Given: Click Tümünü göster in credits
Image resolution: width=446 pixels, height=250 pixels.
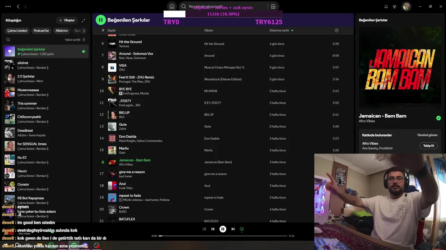Looking at the screenshot, I should click(427, 135).
